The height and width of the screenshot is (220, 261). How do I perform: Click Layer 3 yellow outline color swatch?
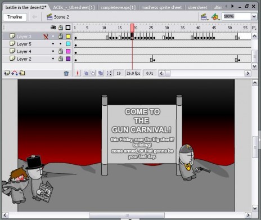[68, 37]
